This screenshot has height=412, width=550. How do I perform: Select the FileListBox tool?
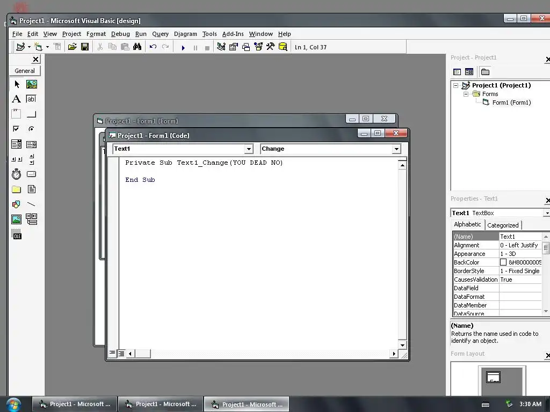(32, 189)
